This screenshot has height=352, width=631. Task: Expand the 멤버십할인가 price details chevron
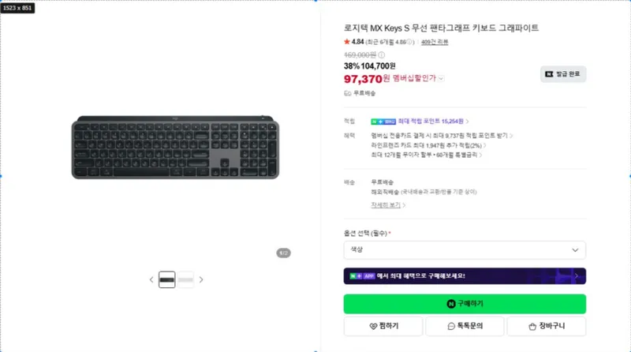coord(441,79)
